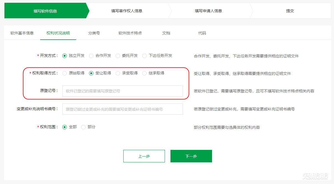The width and height of the screenshot is (334, 184).
Task: Click the 权利取得方式 label
Action: coord(44,73)
